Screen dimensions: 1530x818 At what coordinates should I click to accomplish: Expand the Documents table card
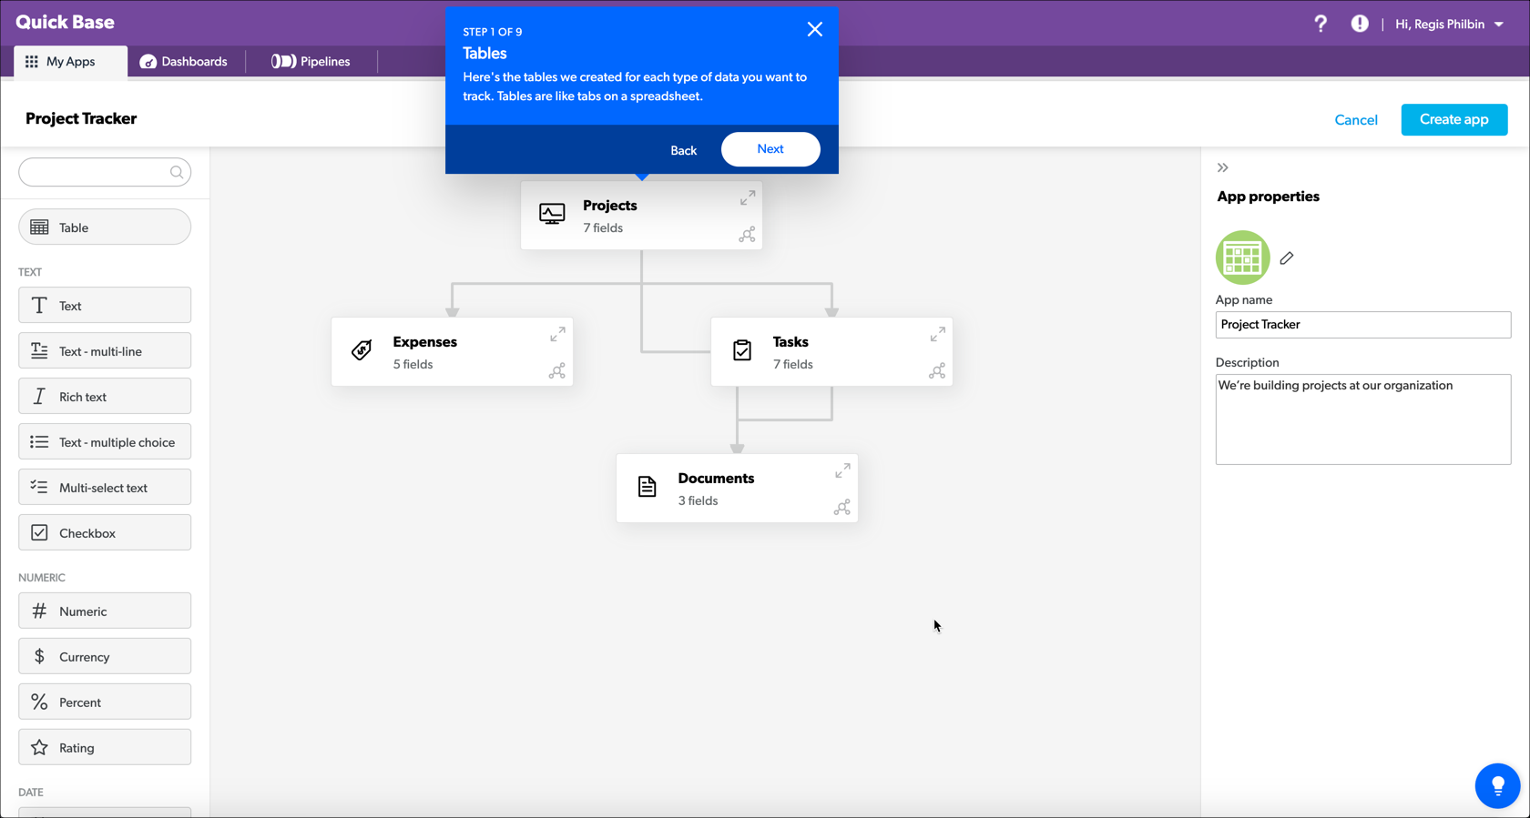pyautogui.click(x=842, y=470)
